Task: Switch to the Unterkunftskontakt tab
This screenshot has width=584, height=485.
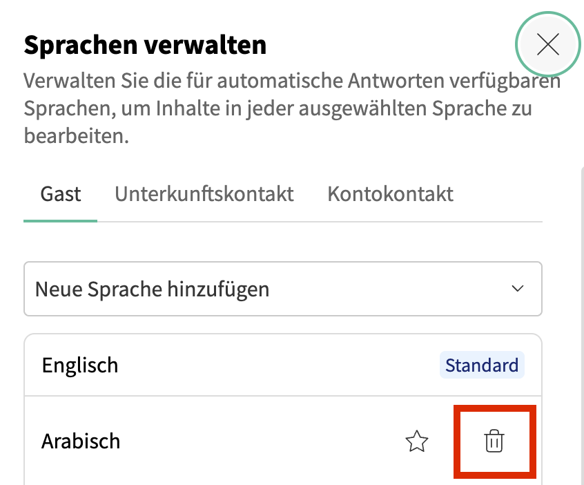Action: pyautogui.click(x=204, y=193)
